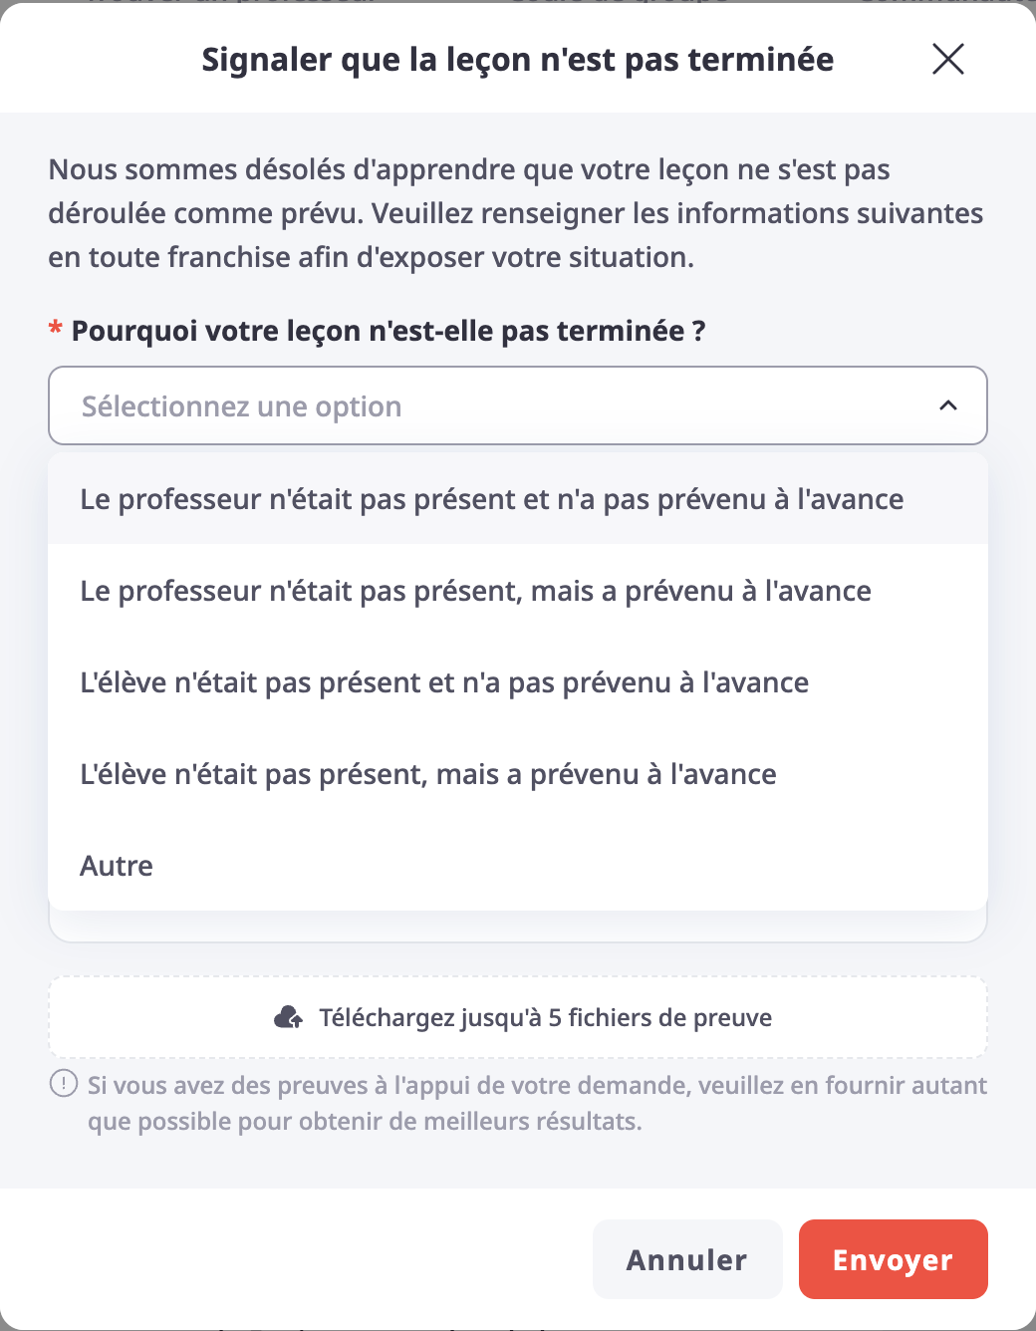1036x1331 pixels.
Task: Click the 'Si vous avez des preuves' hint text
Action: pos(537,1103)
